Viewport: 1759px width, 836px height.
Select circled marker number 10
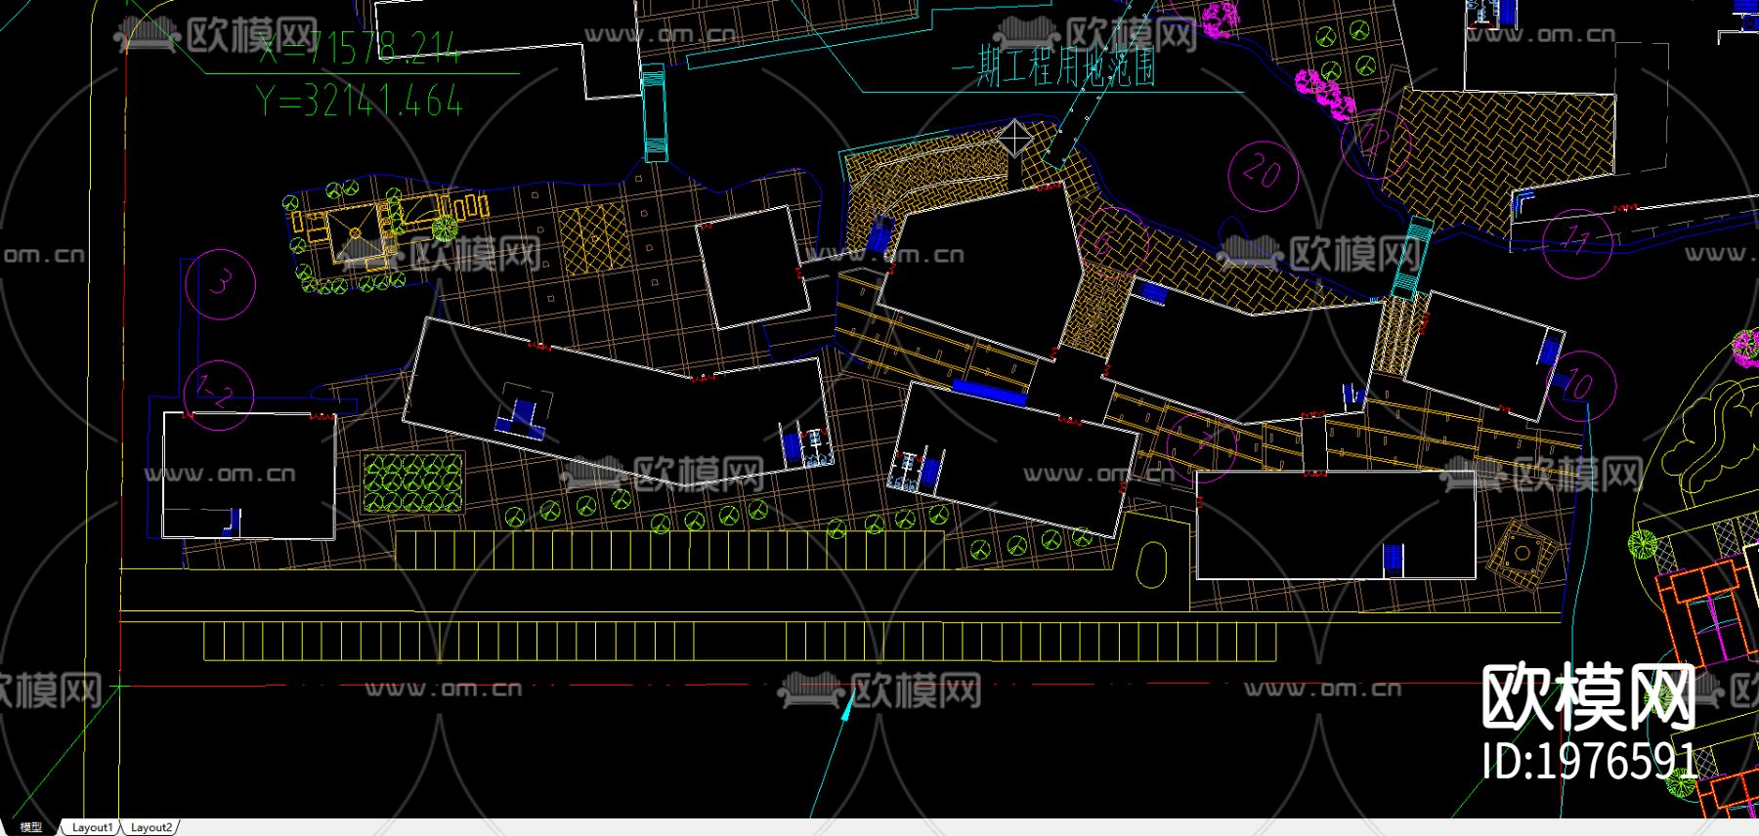(x=1580, y=385)
